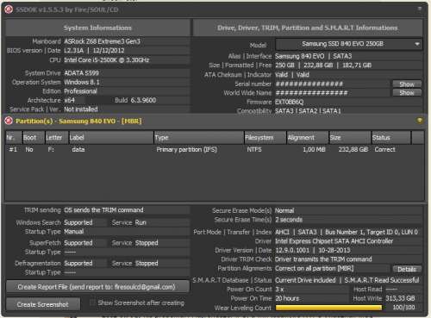Click the Windows Search service status 'Run'
This screenshot has width=431, height=318.
coord(141,222)
